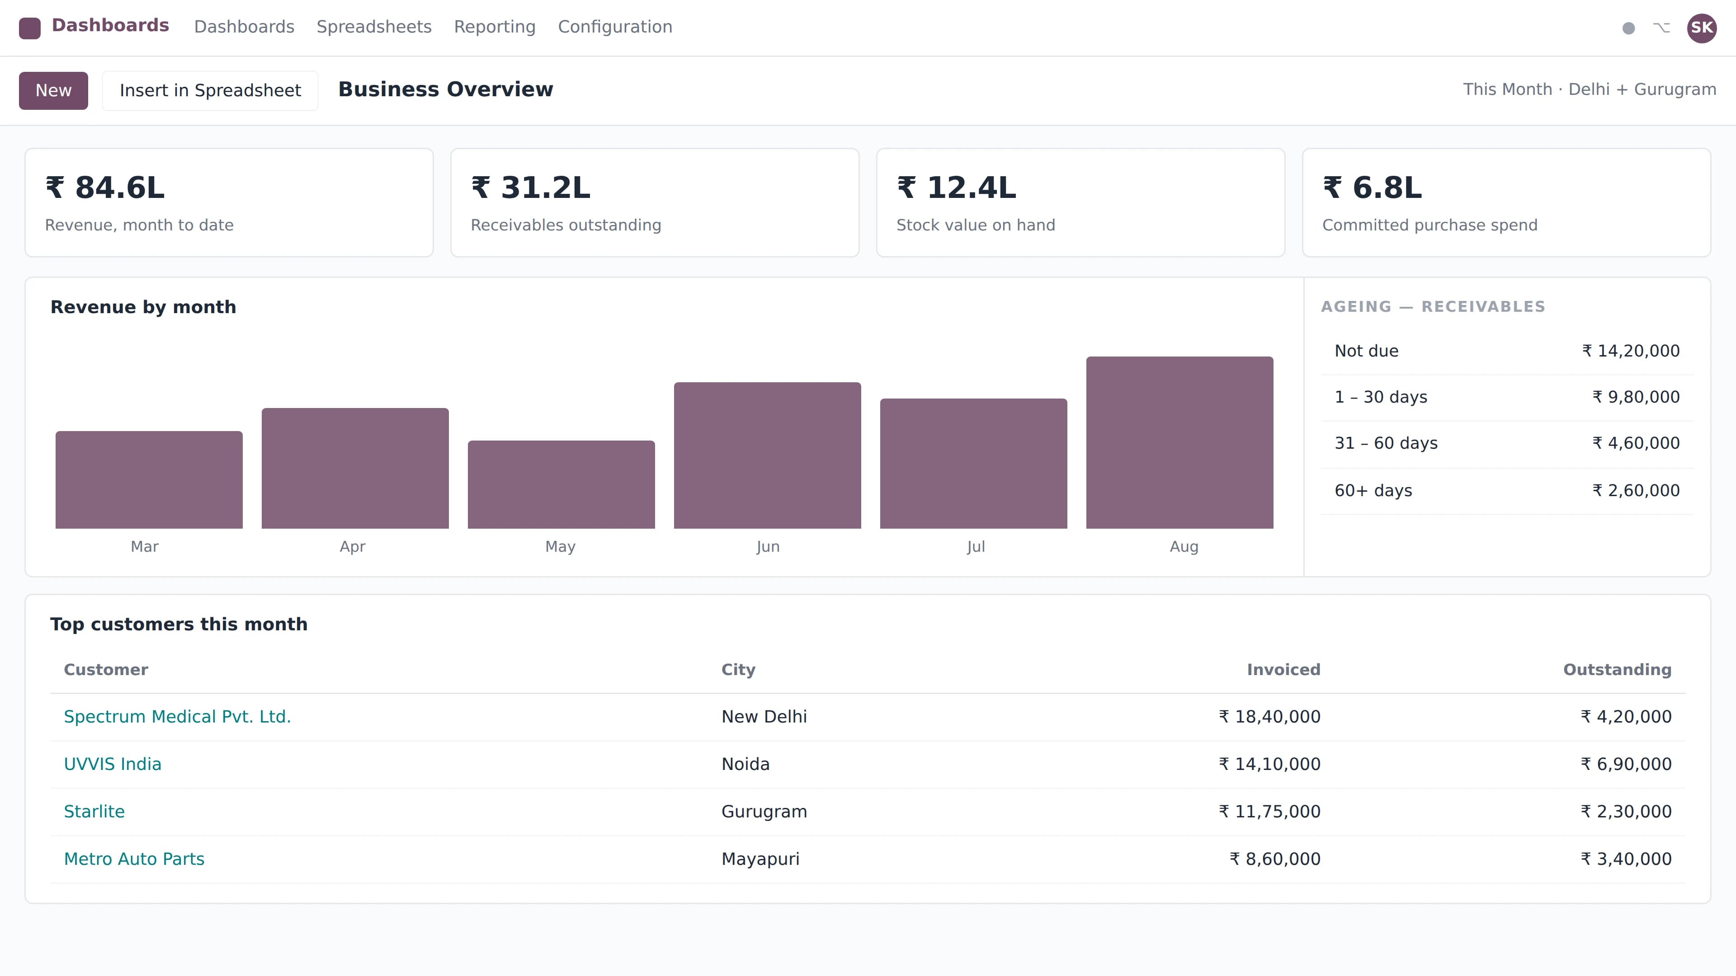Viewport: 1736px width, 976px height.
Task: Click the New Delhi city cell
Action: (x=764, y=717)
